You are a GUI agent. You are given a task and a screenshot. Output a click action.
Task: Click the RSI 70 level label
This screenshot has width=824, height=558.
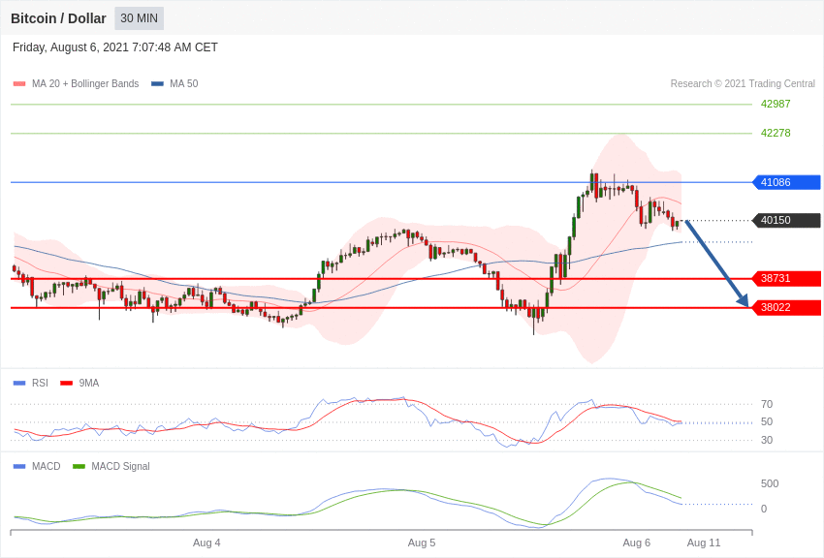coord(767,404)
